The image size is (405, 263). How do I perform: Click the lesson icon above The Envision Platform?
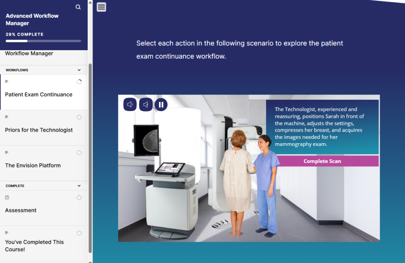pos(7,152)
